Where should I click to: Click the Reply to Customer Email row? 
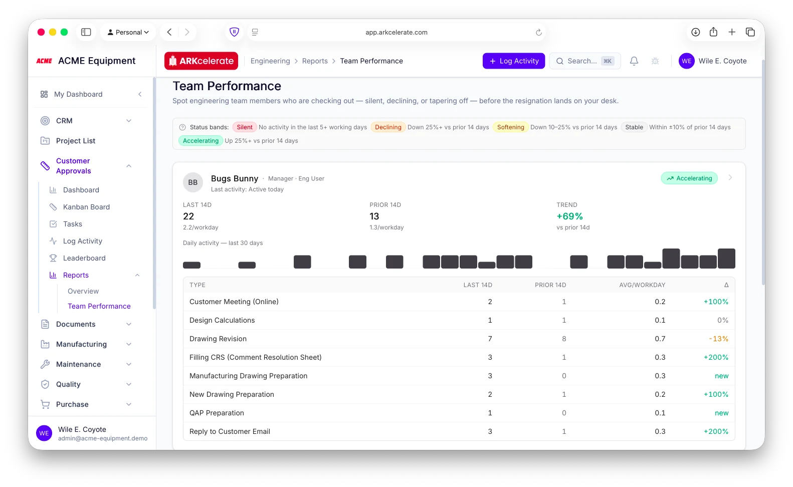click(459, 431)
